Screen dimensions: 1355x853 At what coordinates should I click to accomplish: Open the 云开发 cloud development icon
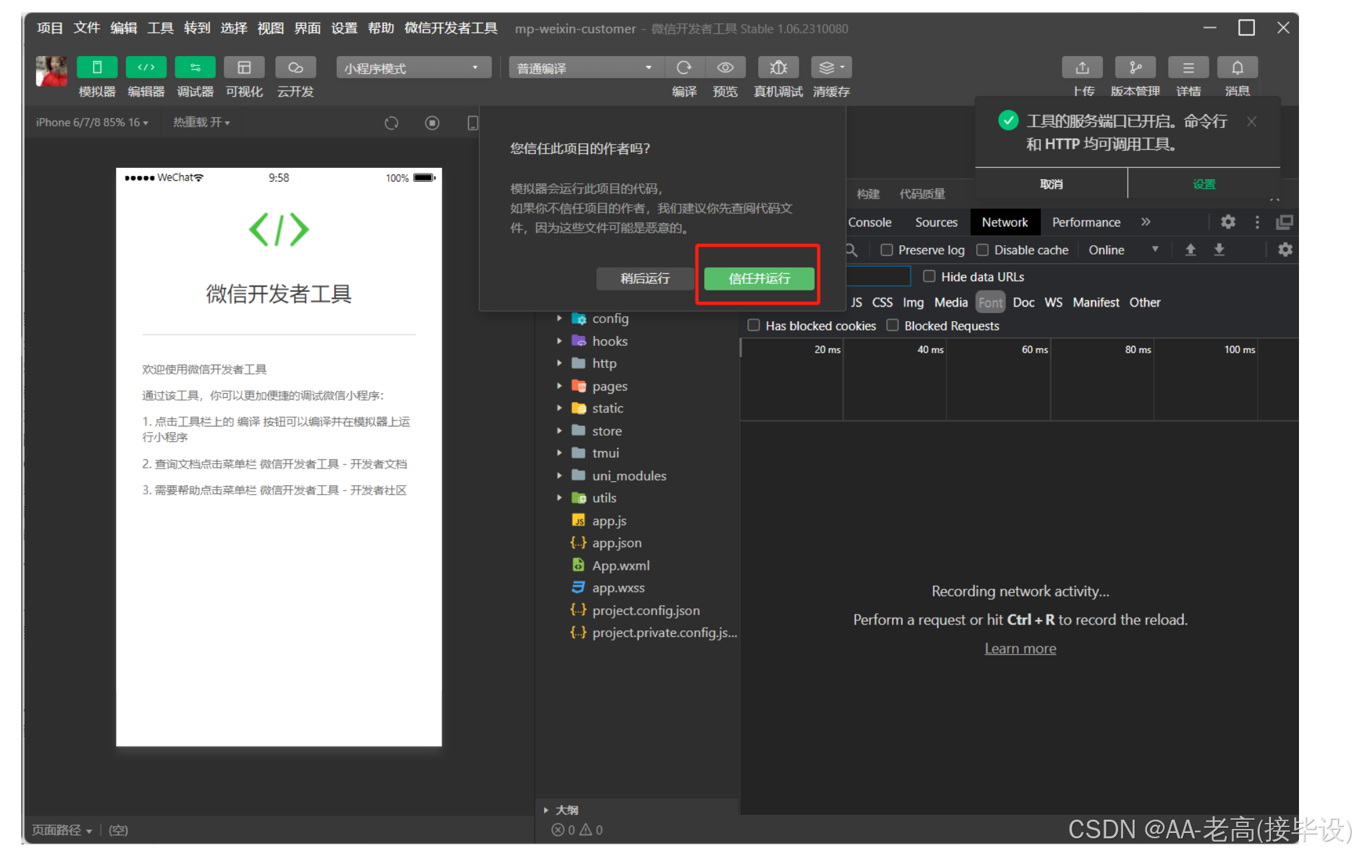[295, 67]
